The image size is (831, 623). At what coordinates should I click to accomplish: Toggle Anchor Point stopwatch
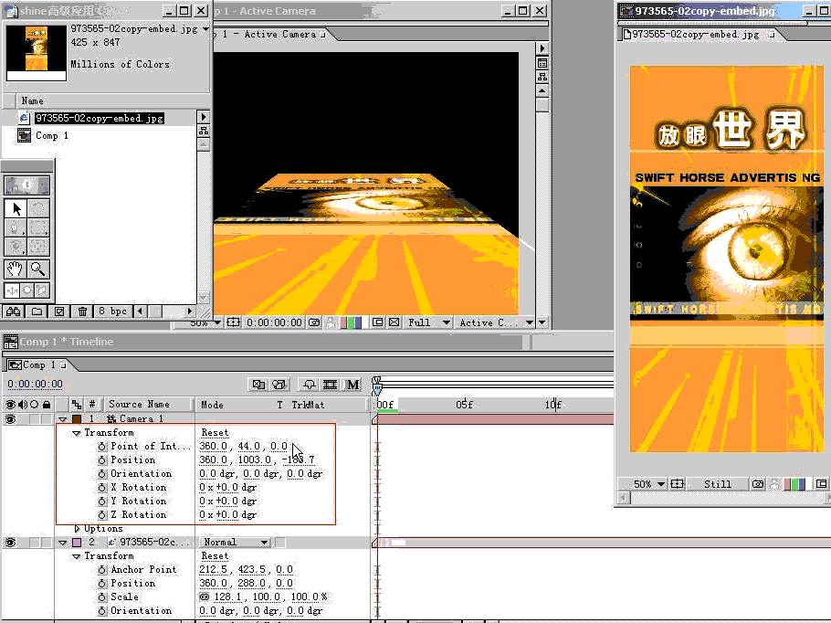tap(102, 570)
